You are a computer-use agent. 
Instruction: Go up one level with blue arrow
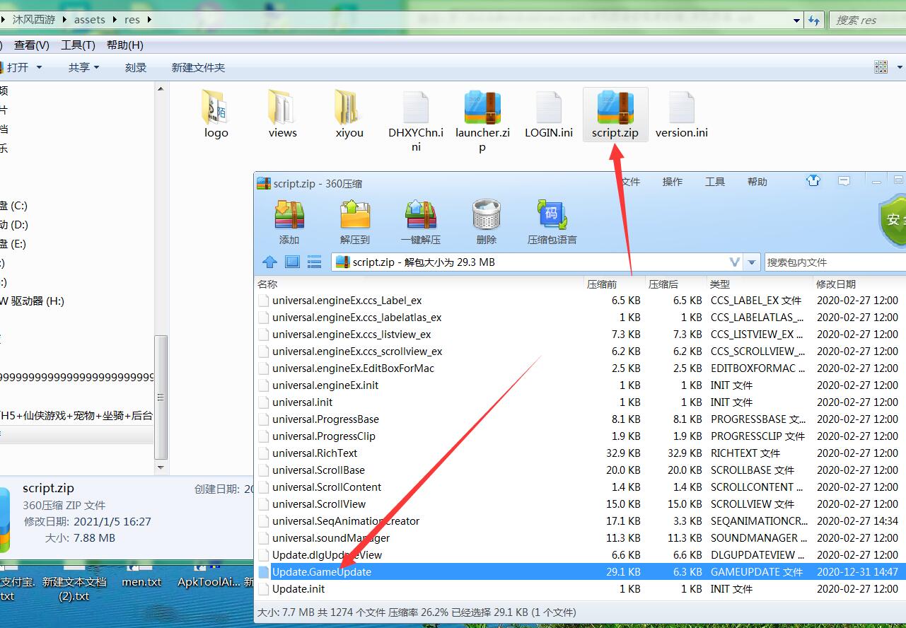269,262
